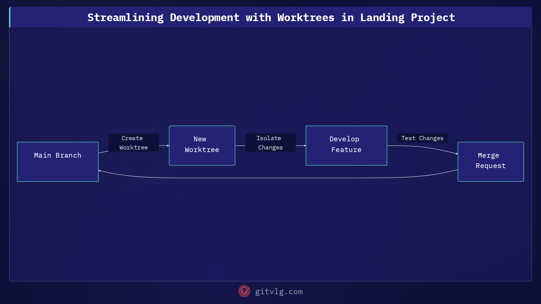541x304 pixels.
Task: Open the gitvlg.com link
Action: click(x=279, y=292)
